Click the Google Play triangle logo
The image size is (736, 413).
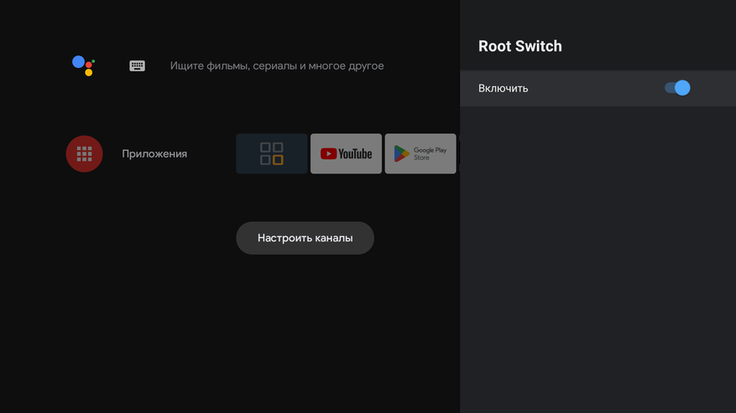click(402, 154)
